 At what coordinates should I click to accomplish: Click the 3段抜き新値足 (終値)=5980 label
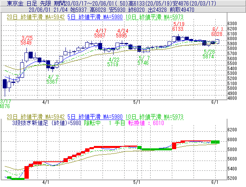tap(47, 123)
